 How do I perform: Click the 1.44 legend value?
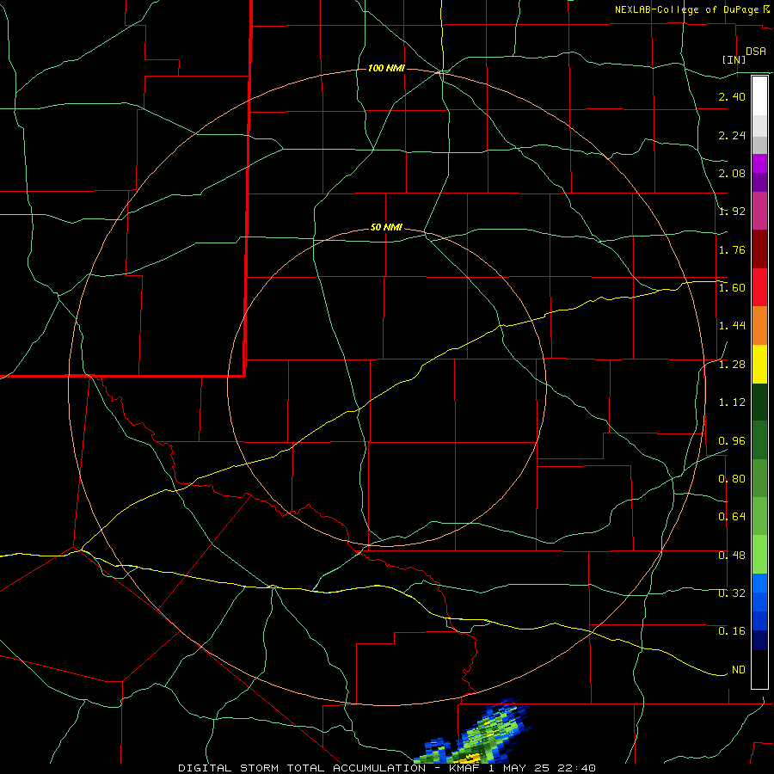click(x=732, y=326)
